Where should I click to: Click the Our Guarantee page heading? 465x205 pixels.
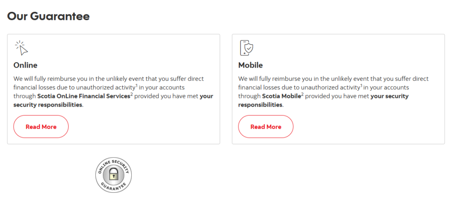[x=48, y=16]
